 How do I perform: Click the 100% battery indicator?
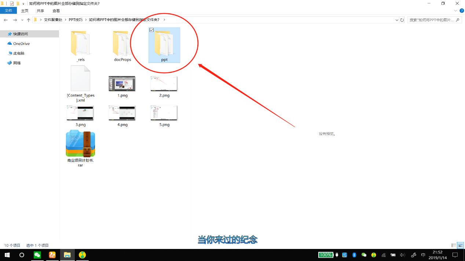click(x=326, y=255)
